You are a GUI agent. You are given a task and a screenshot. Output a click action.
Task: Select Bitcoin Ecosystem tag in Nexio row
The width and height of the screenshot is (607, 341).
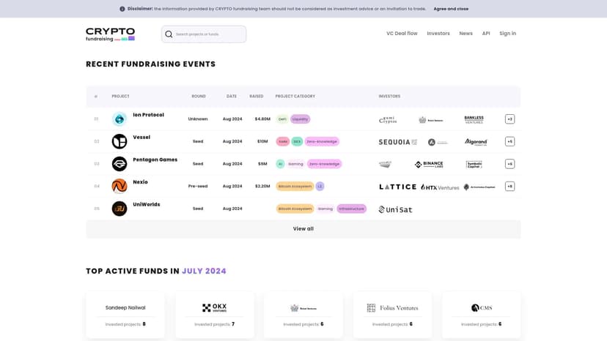[295, 187]
